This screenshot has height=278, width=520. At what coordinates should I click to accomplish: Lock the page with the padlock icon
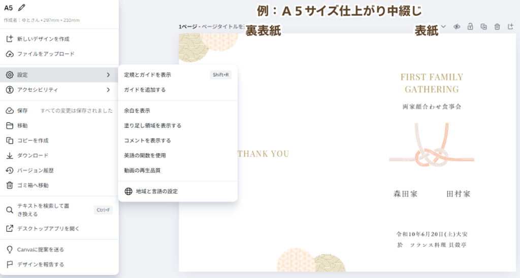pyautogui.click(x=470, y=26)
